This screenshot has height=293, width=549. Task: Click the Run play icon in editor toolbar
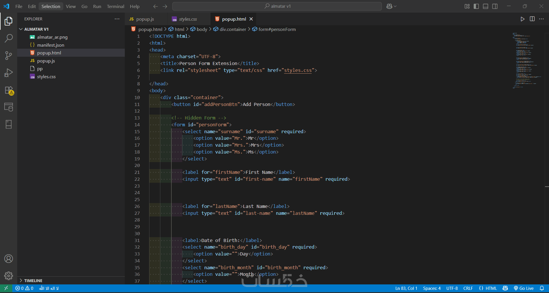click(x=522, y=19)
